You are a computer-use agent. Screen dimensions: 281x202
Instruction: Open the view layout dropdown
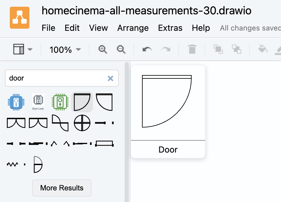pyautogui.click(x=23, y=49)
